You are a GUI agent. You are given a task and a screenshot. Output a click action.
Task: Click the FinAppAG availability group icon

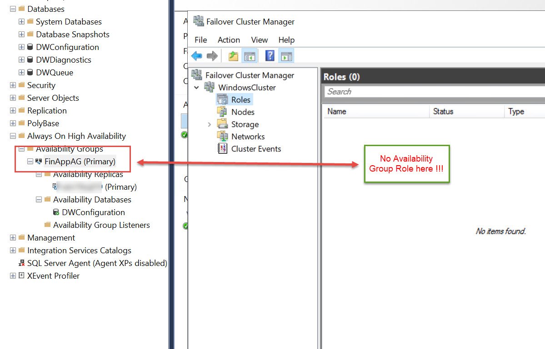point(39,161)
